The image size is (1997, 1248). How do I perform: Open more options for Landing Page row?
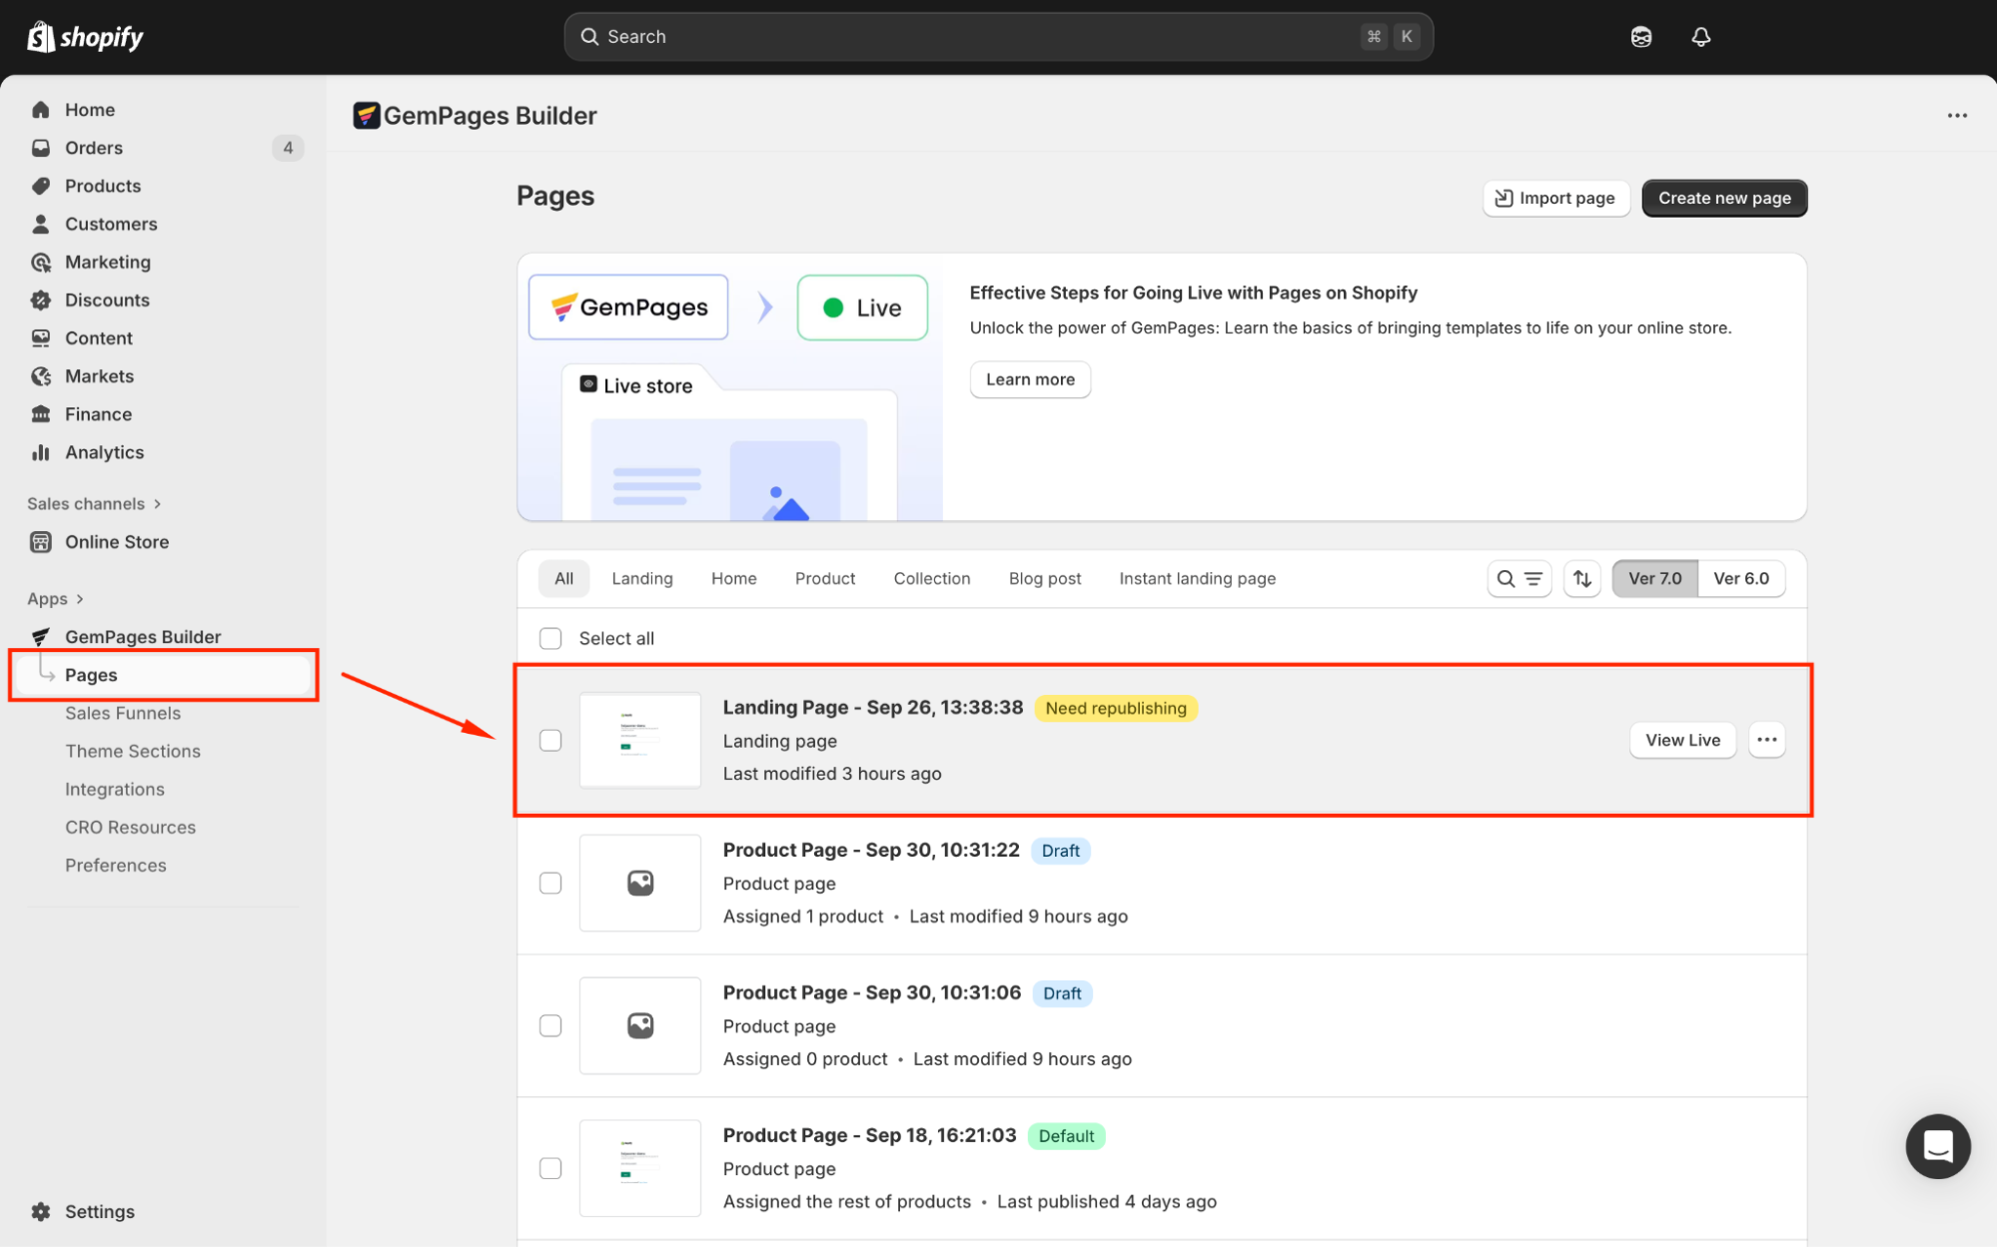point(1766,740)
